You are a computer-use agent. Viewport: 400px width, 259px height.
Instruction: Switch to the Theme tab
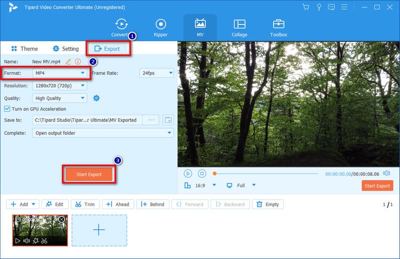coord(24,48)
